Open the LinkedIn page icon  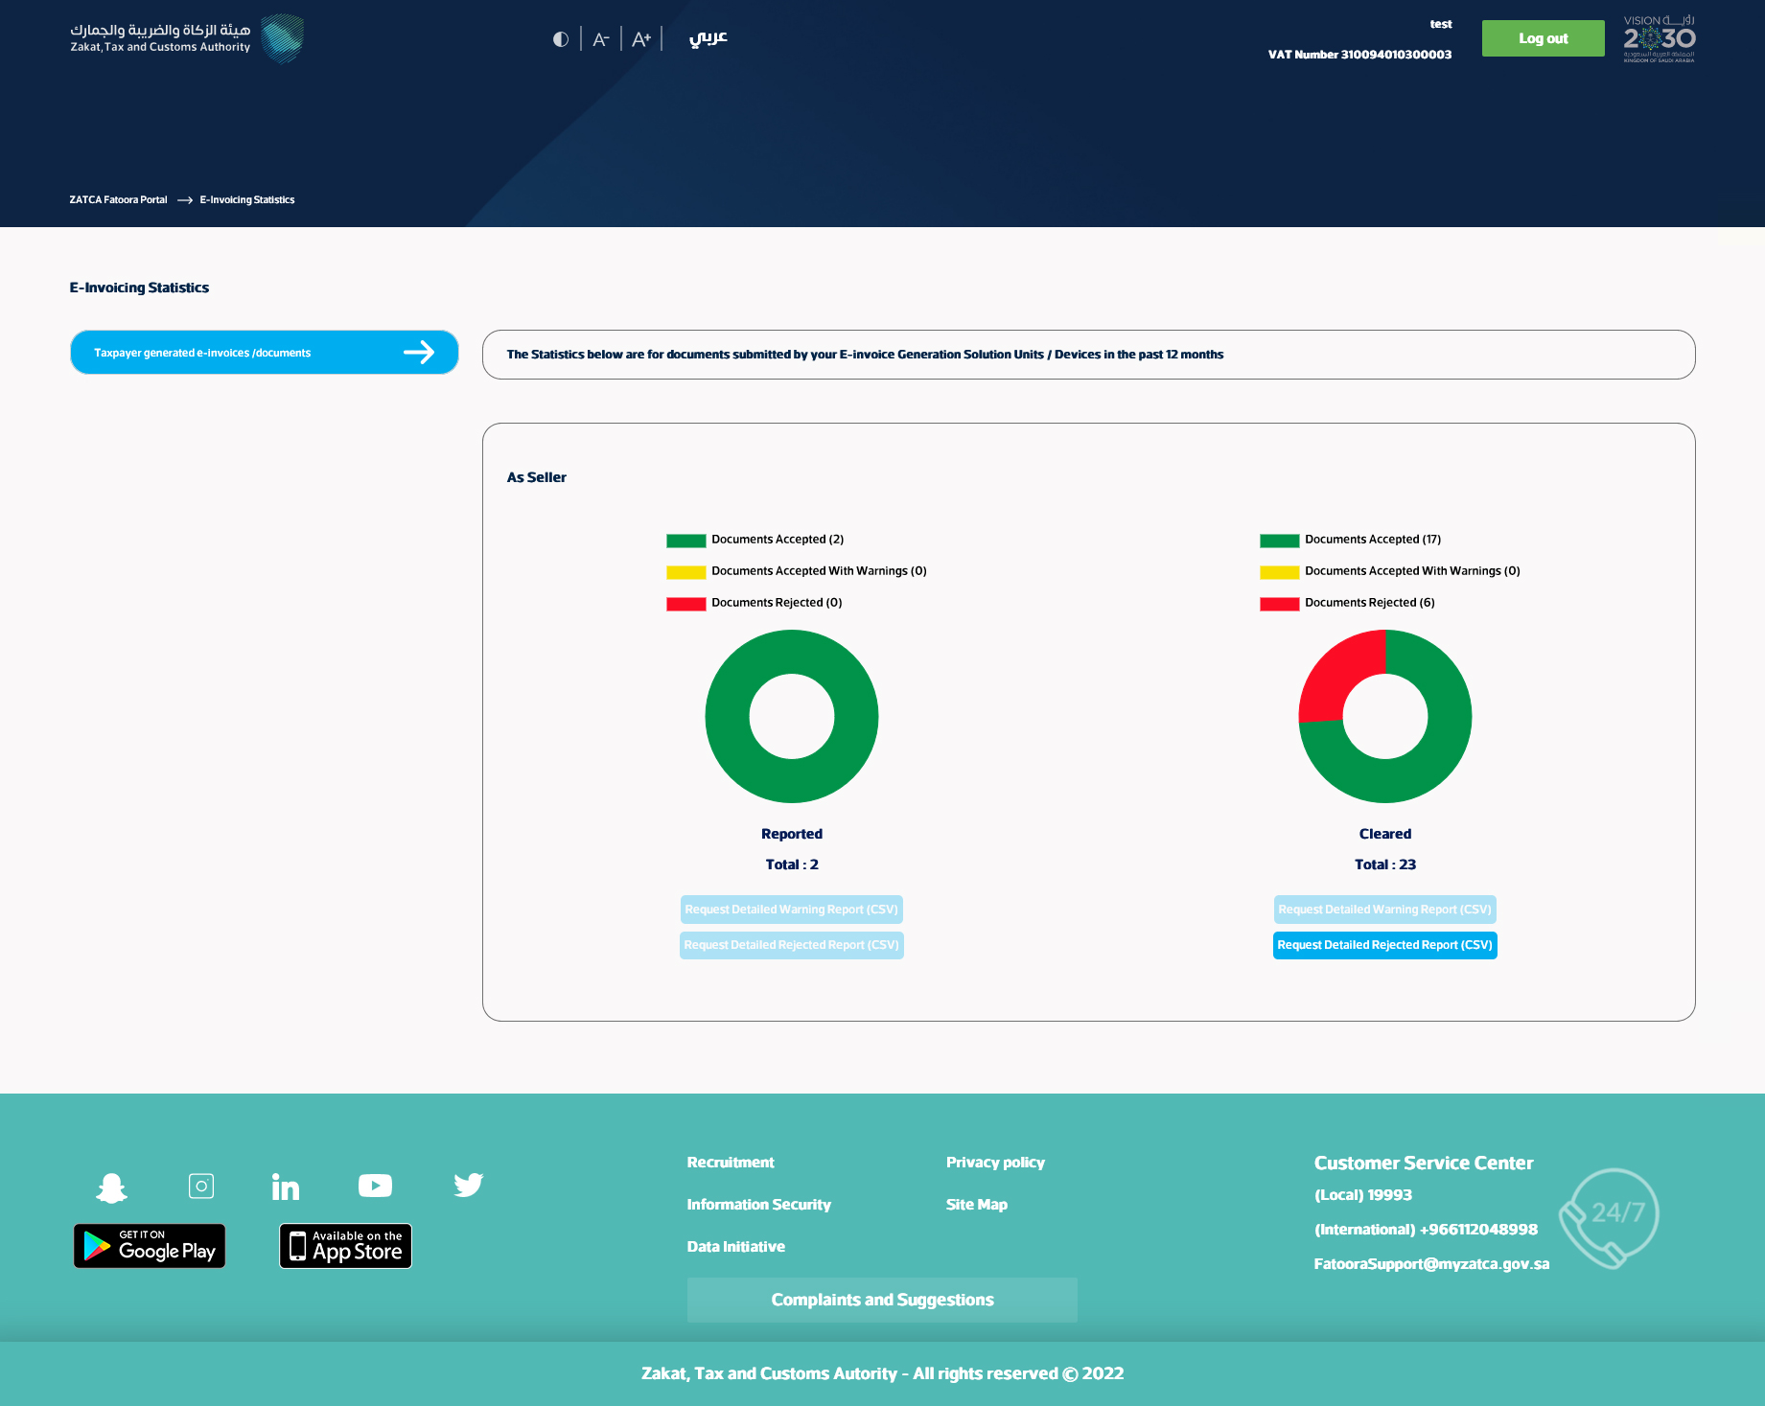tap(286, 1186)
